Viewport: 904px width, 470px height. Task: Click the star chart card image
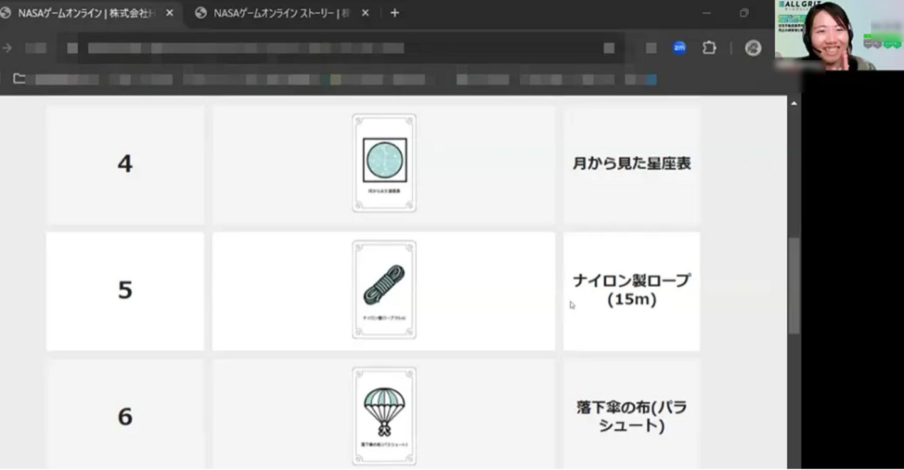coord(384,163)
